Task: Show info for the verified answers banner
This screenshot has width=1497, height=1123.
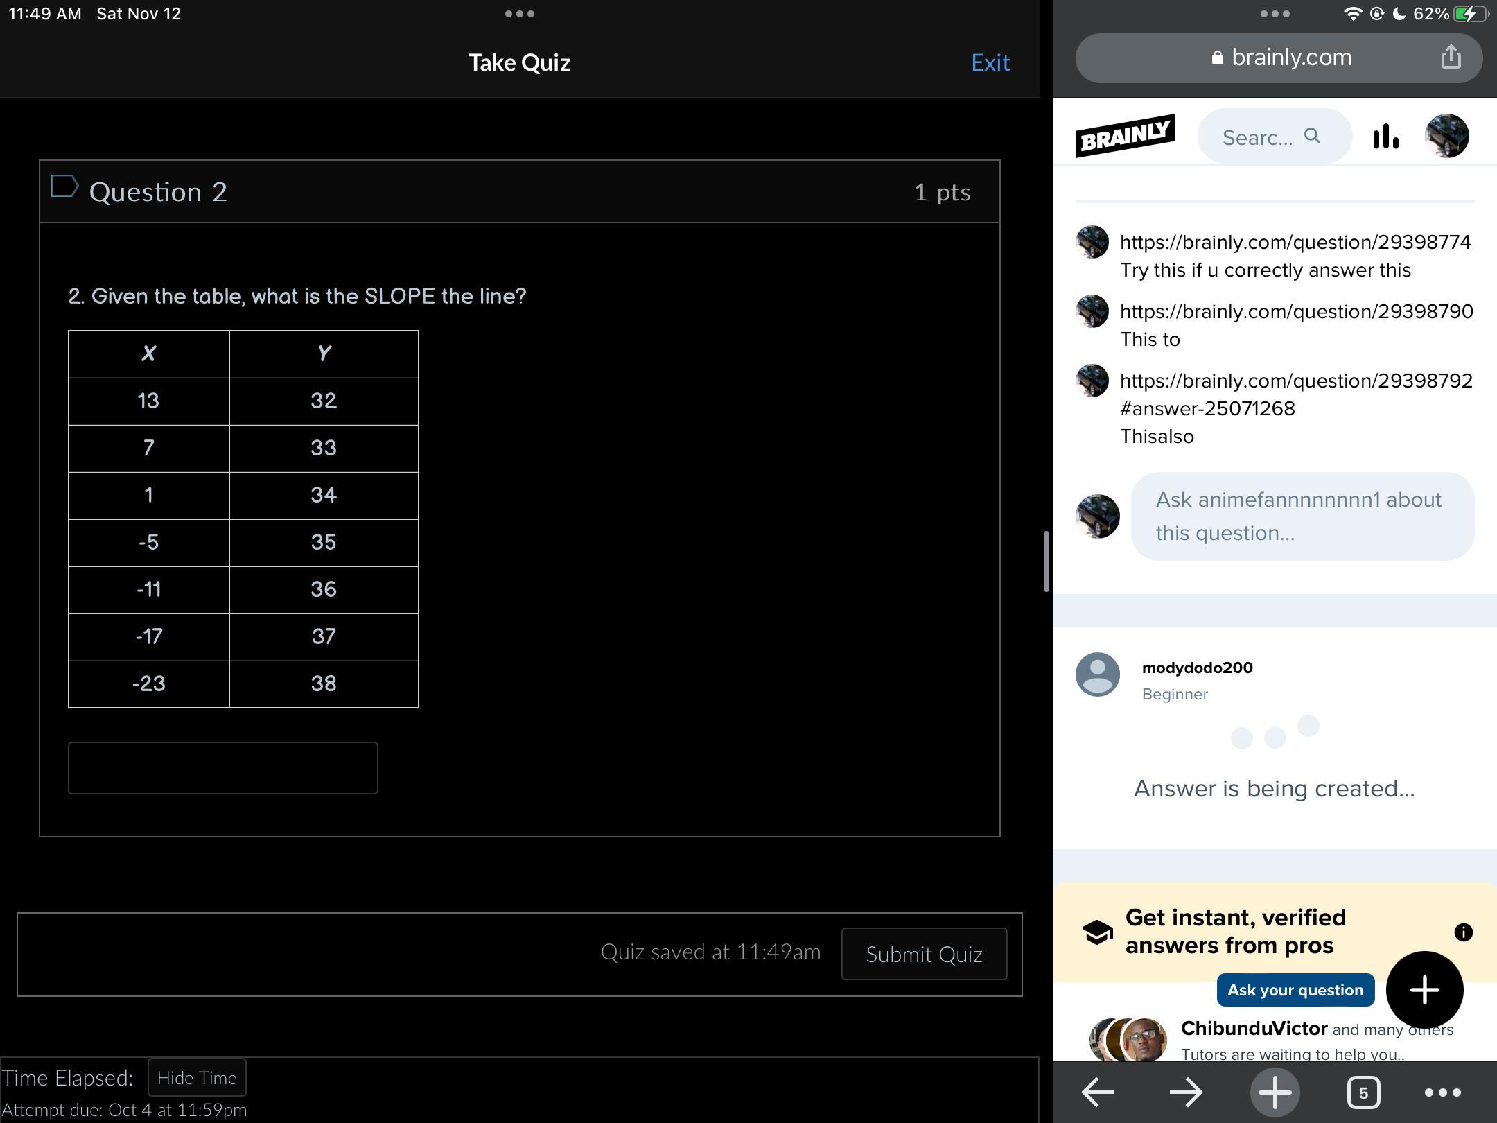Action: [1463, 932]
